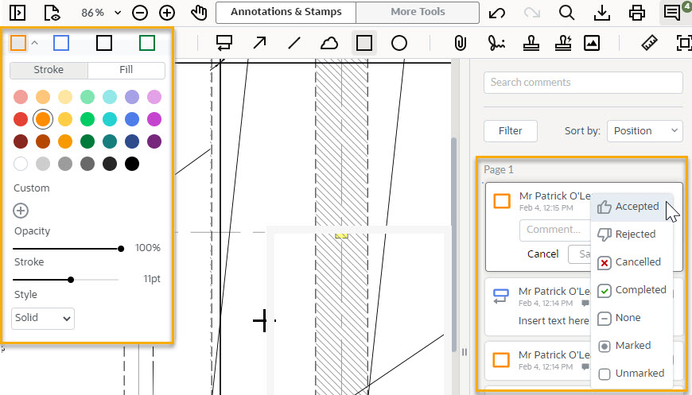This screenshot has width=692, height=395.
Task: Switch to the Stroke tab
Action: [49, 70]
